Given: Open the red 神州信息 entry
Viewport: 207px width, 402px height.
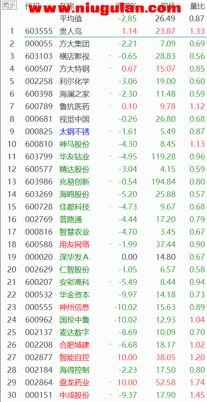Looking at the screenshot, I should pyautogui.click(x=74, y=307).
